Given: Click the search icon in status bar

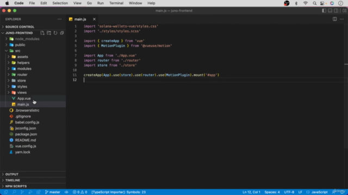Looking at the screenshot, I should pyautogui.click(x=14, y=192).
